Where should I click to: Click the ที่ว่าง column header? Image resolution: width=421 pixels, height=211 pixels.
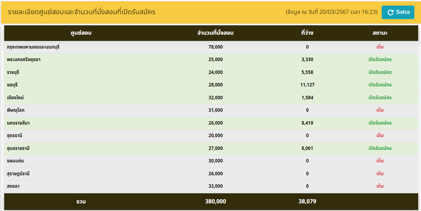pyautogui.click(x=307, y=33)
